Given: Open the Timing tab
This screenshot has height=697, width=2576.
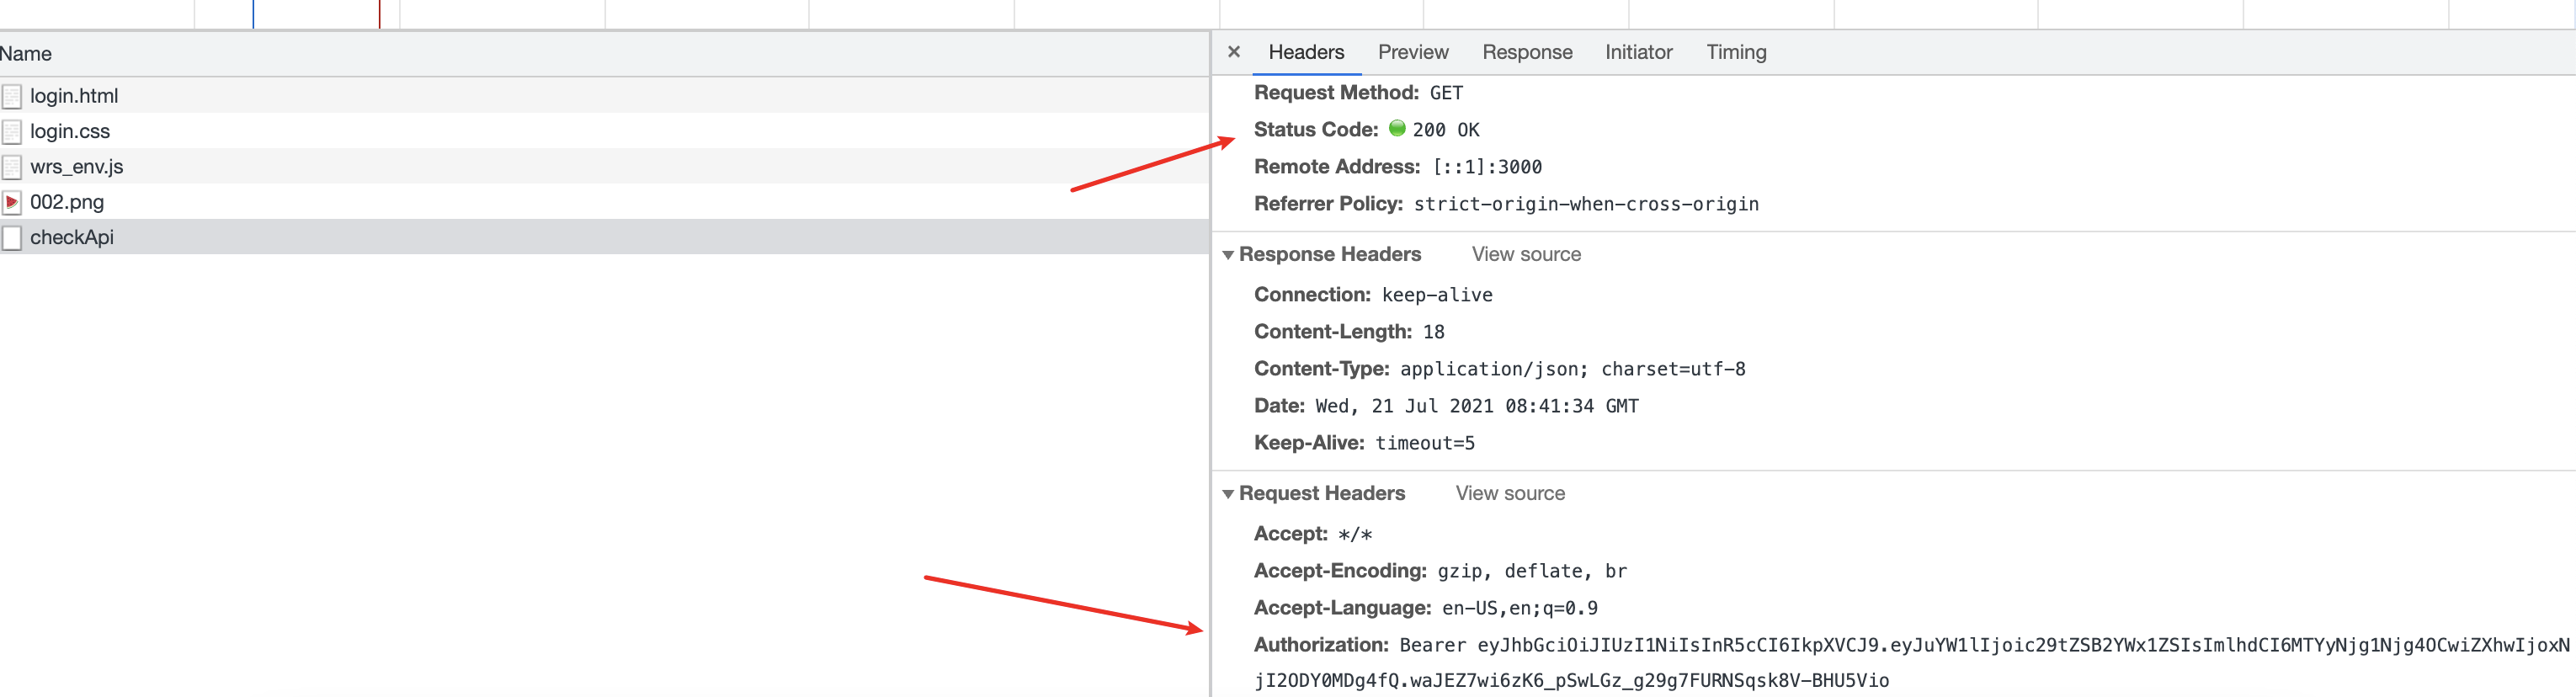Looking at the screenshot, I should point(1736,52).
